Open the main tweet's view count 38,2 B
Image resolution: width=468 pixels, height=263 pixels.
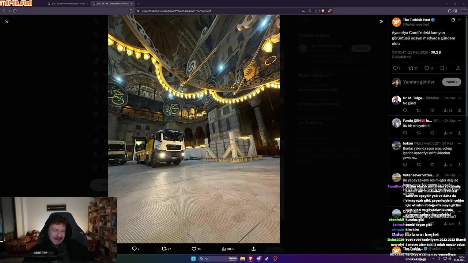coord(435,53)
